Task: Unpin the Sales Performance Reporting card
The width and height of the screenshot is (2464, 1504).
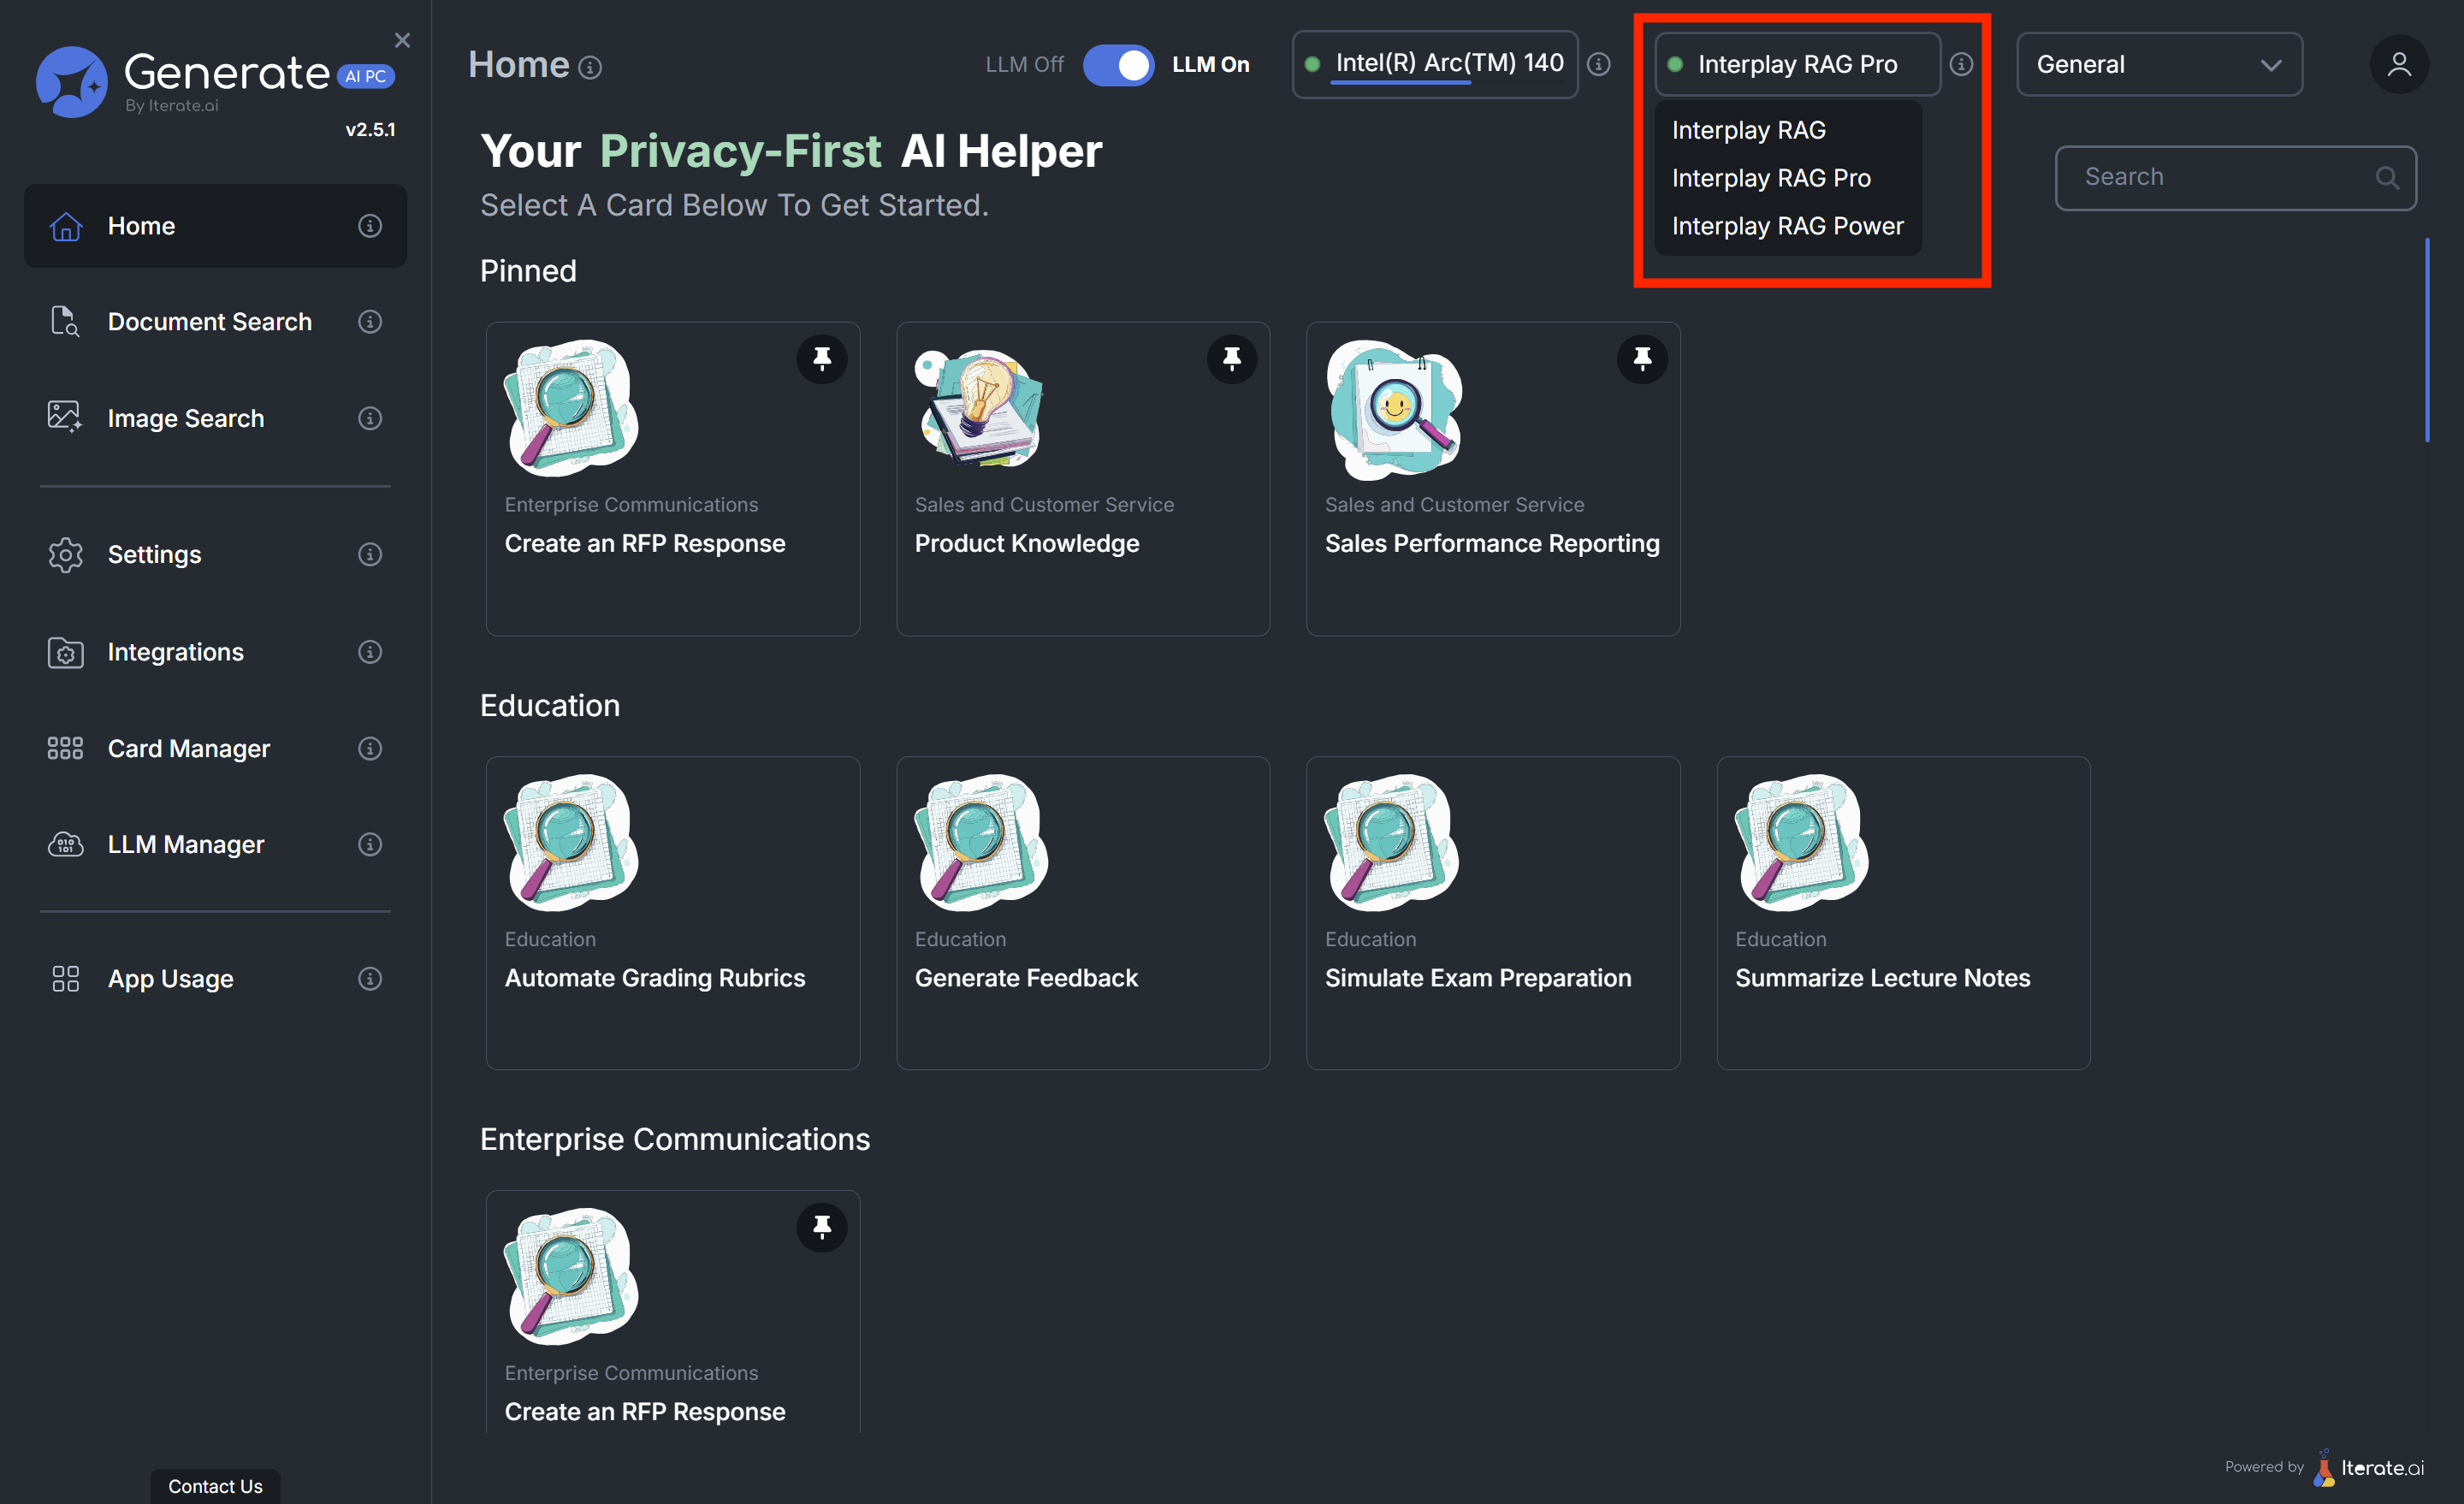Action: pyautogui.click(x=1642, y=358)
